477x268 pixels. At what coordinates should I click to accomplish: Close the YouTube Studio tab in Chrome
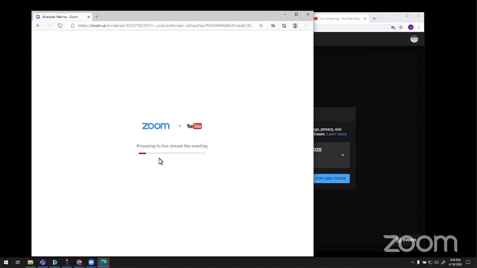(x=365, y=19)
